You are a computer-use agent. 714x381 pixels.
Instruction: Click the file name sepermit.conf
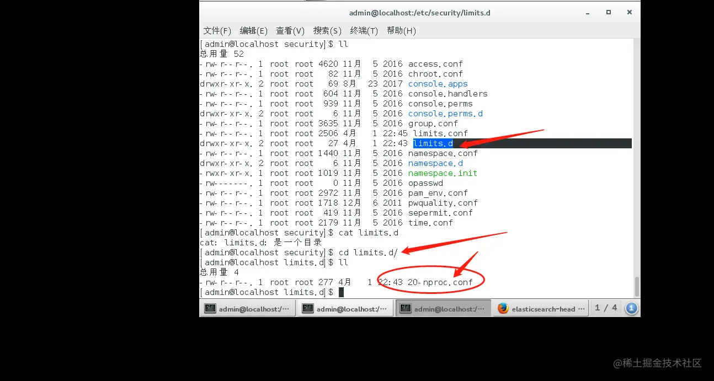click(440, 213)
